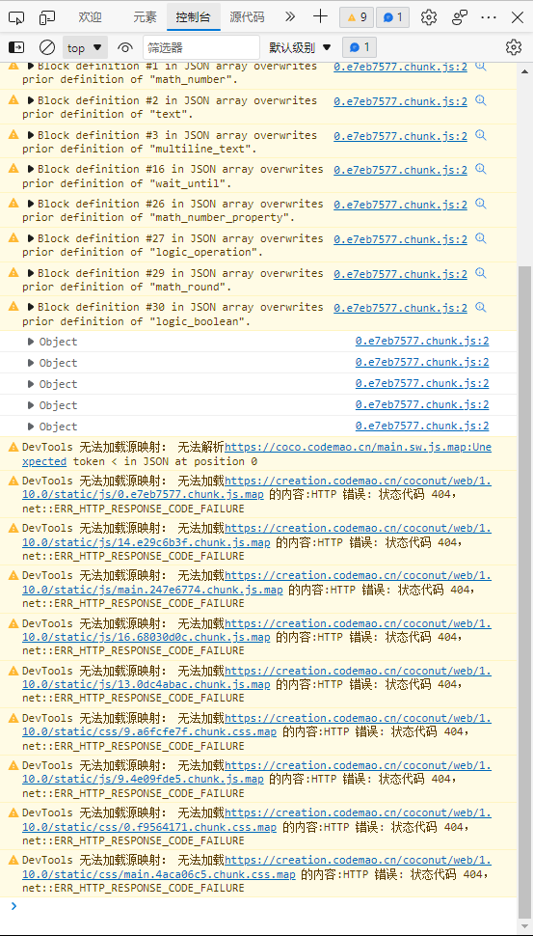Viewport: 533px width, 936px height.
Task: Open the 欢迎 tab
Action: (x=90, y=17)
